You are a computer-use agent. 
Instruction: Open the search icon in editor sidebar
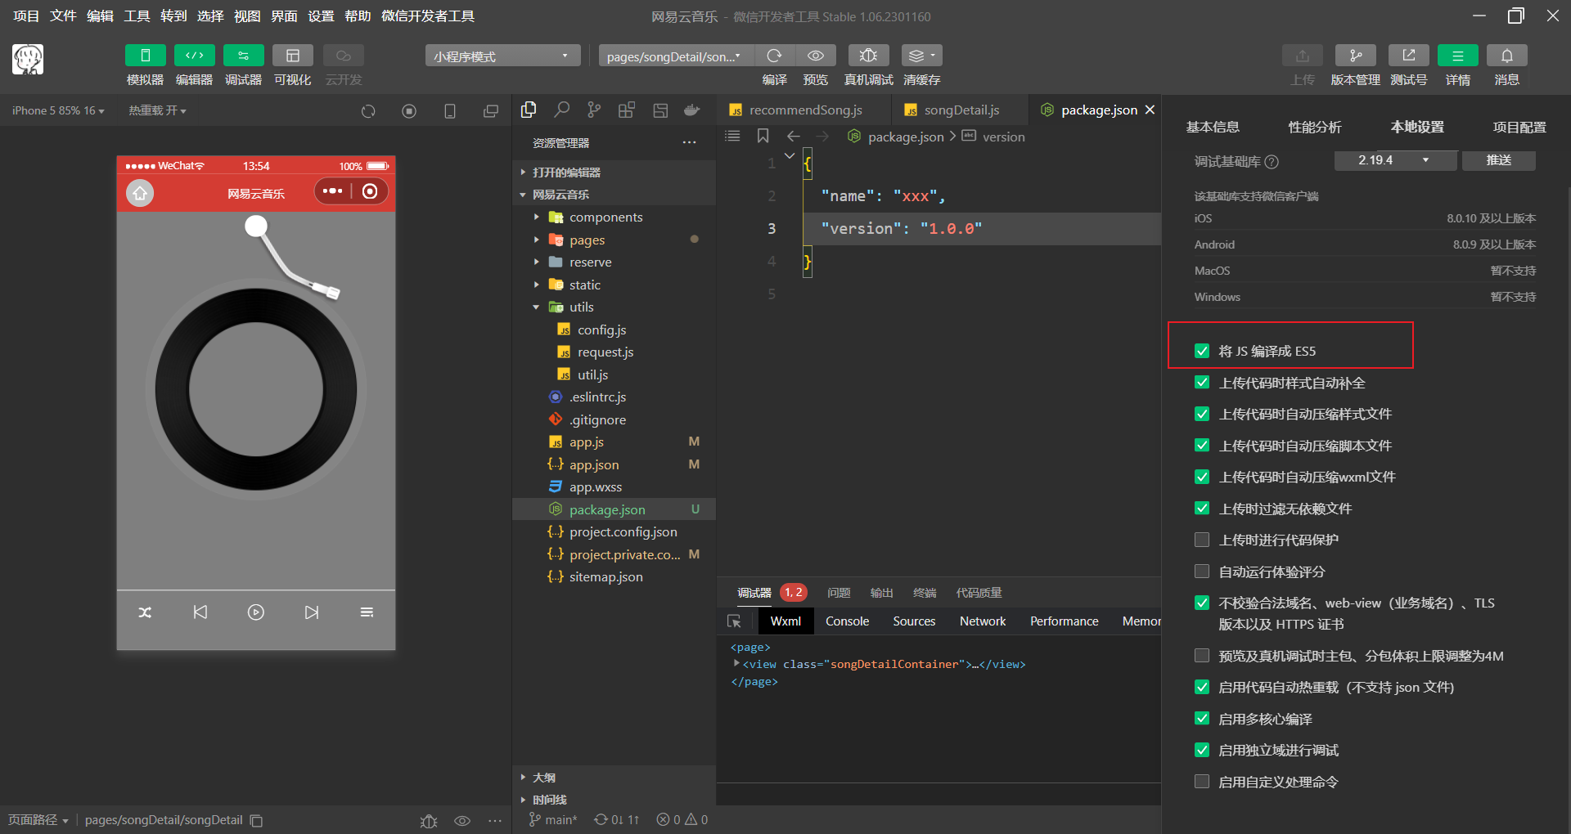point(561,110)
